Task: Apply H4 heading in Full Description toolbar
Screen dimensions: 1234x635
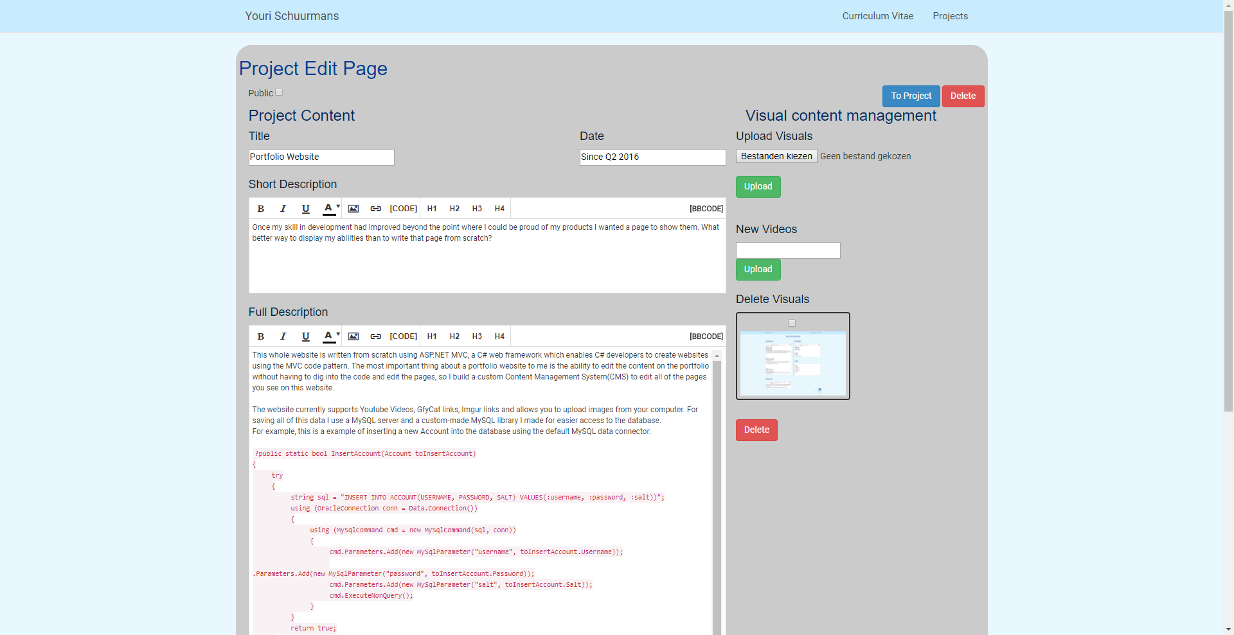Action: pyautogui.click(x=499, y=336)
